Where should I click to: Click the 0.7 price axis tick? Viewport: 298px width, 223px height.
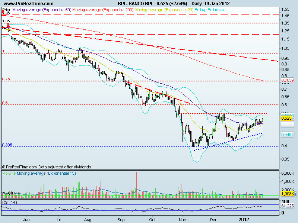(285, 89)
